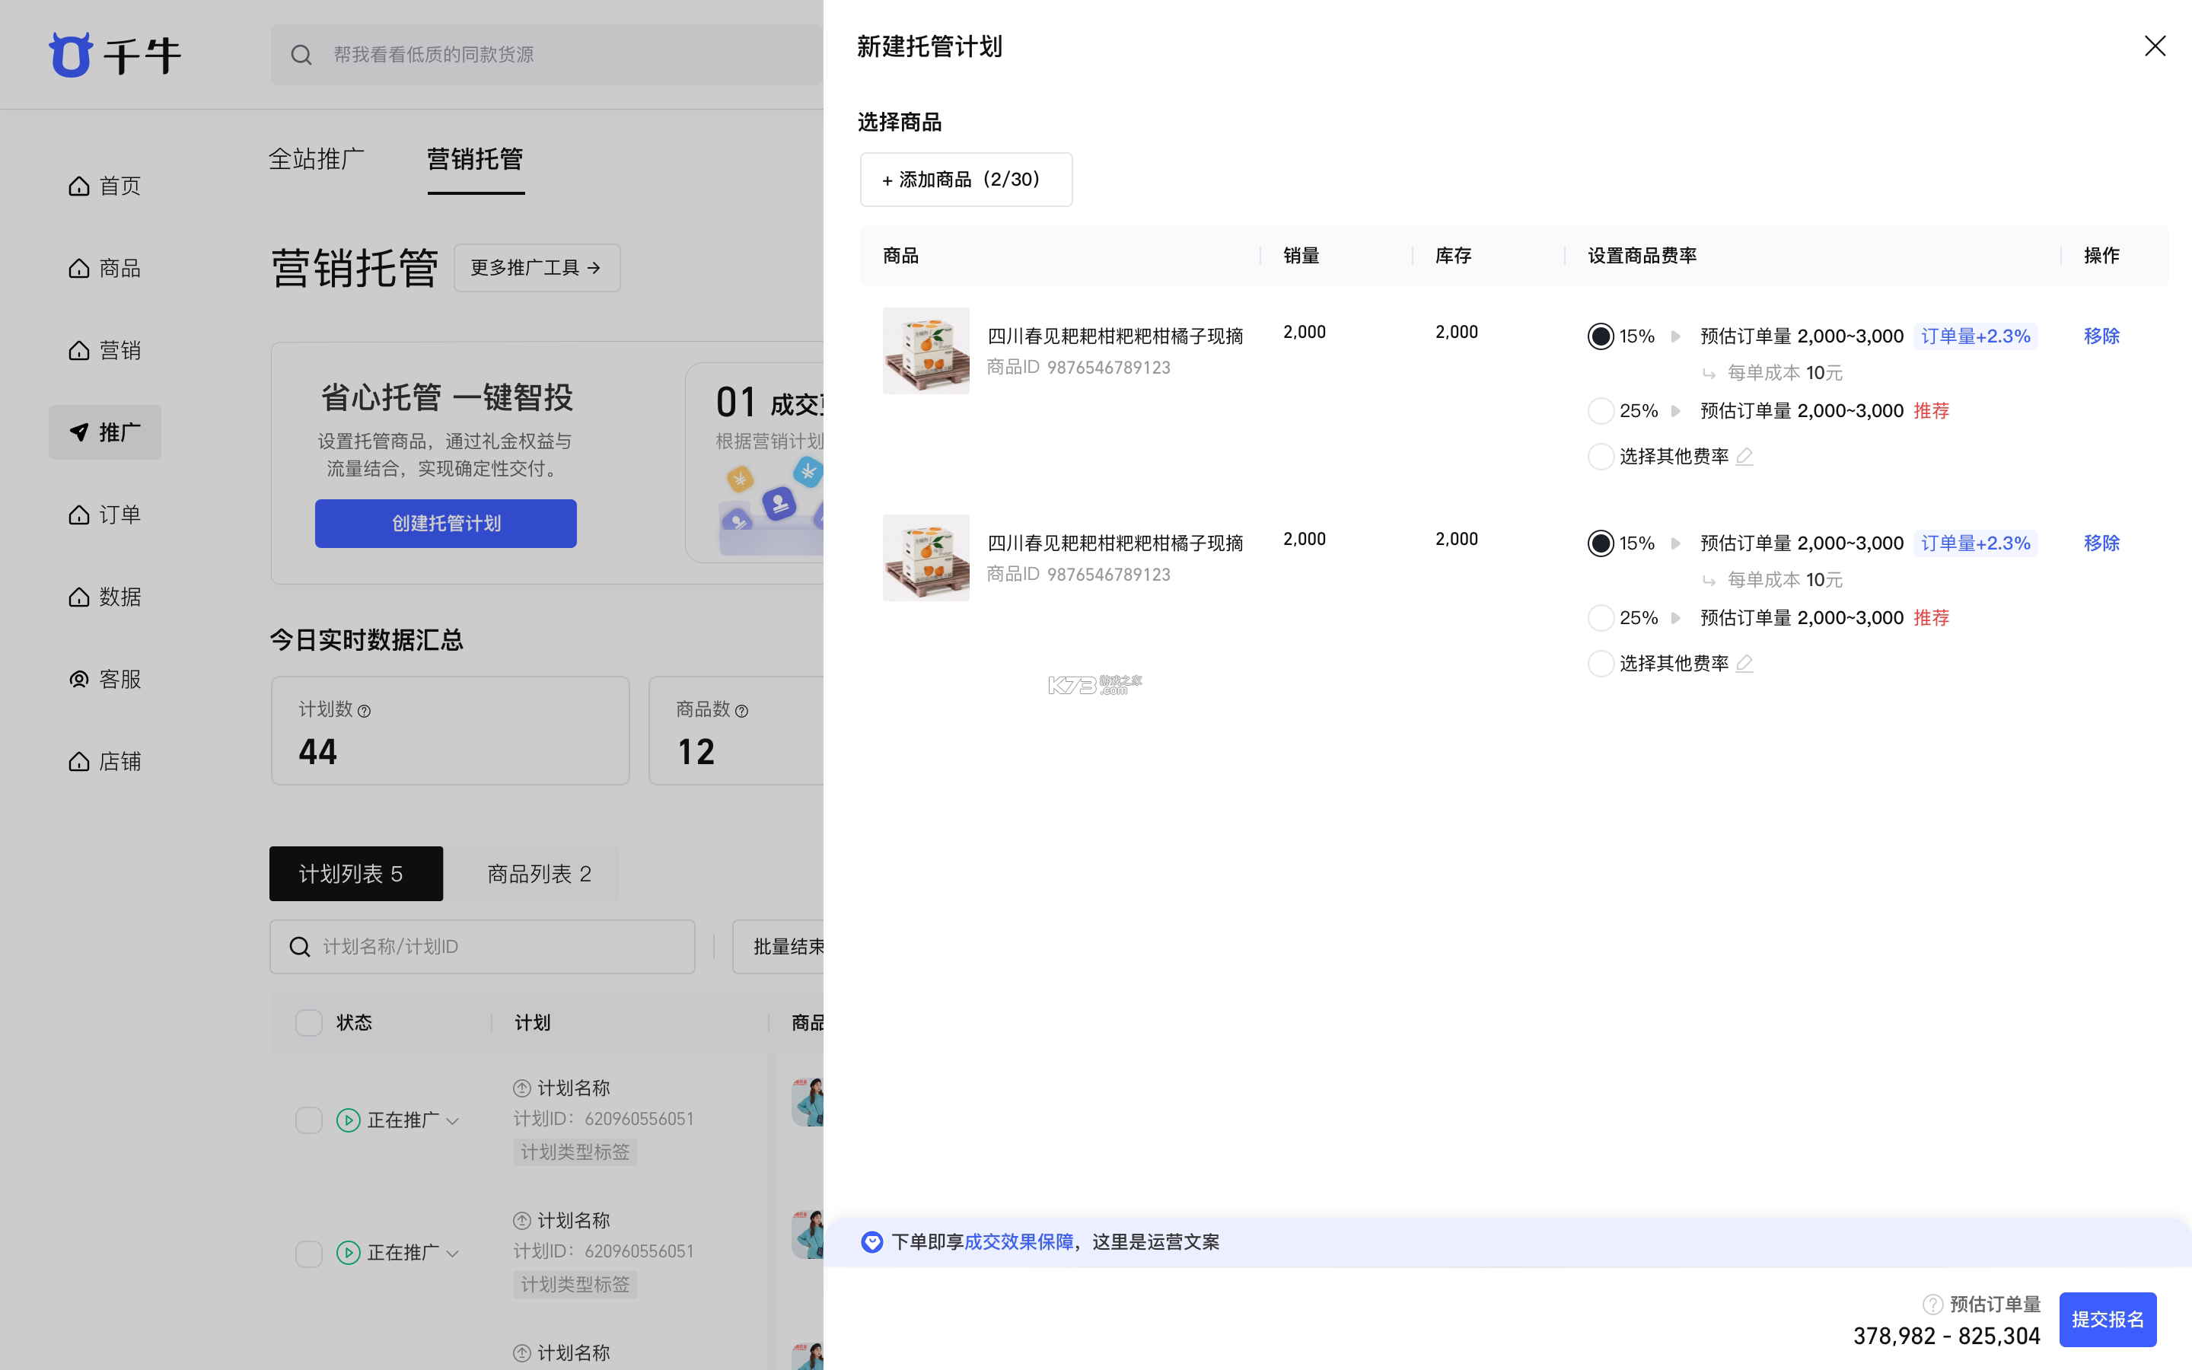Select 15% rate for the second product
This screenshot has height=1370, width=2192.
[1601, 543]
